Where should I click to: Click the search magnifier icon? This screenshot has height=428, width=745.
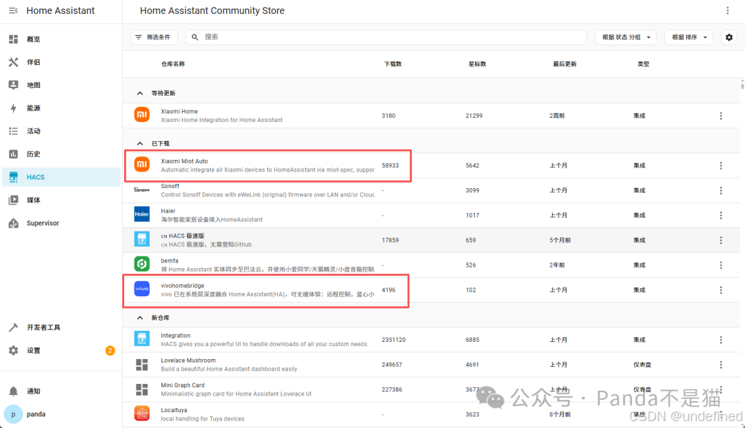(x=195, y=37)
